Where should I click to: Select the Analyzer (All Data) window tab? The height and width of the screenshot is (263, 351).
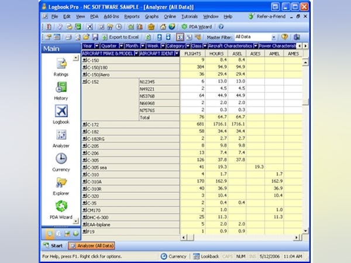coord(92,245)
